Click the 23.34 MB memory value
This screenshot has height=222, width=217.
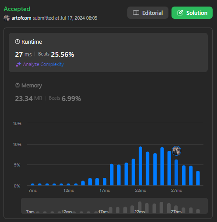click(x=28, y=98)
